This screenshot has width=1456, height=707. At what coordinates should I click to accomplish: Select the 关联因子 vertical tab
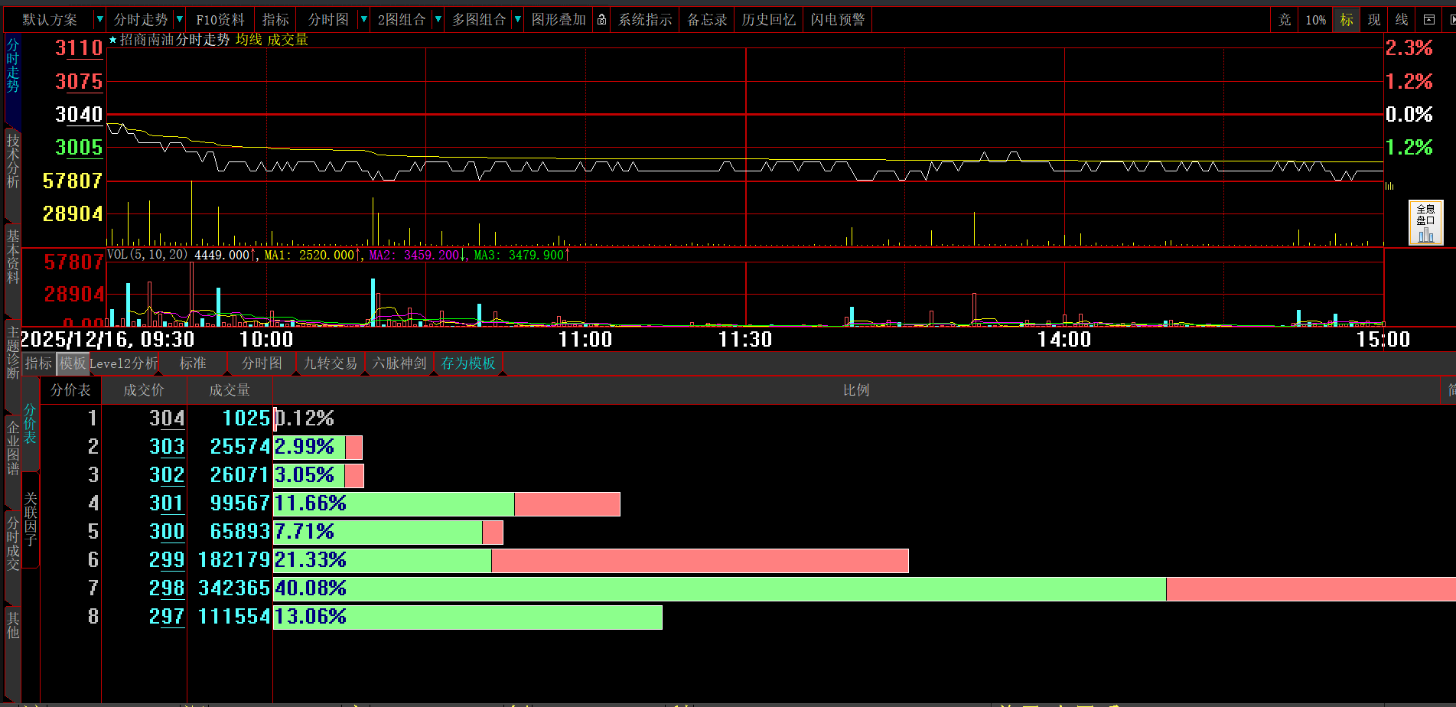[30, 520]
